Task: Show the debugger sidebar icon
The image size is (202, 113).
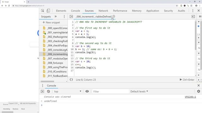Action: (193, 17)
